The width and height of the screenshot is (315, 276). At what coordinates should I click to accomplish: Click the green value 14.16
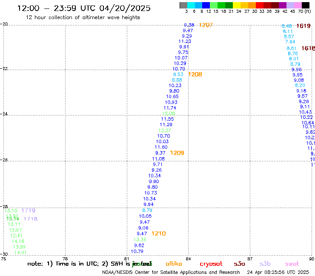[18, 241]
